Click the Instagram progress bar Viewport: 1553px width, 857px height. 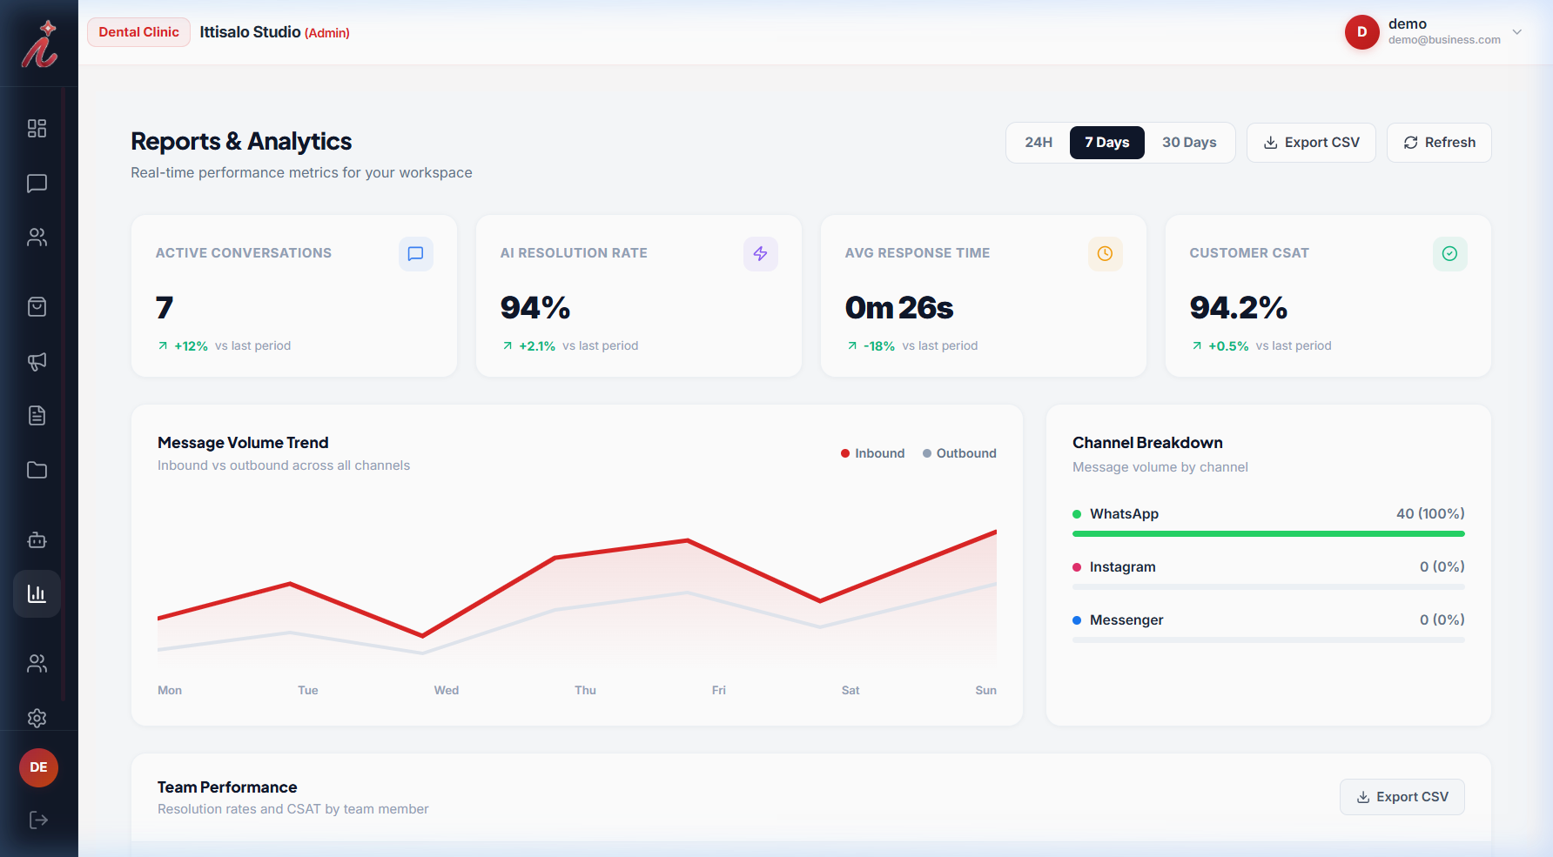(x=1268, y=587)
